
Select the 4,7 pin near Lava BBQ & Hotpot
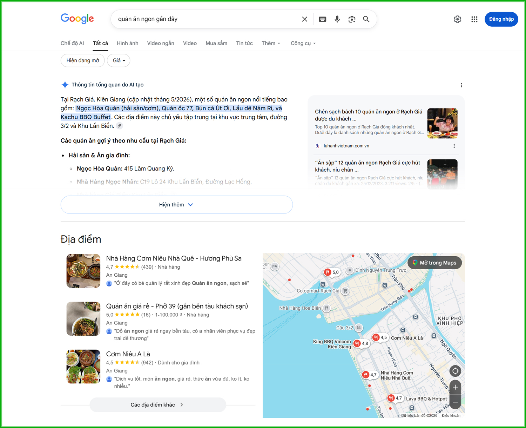(395, 398)
